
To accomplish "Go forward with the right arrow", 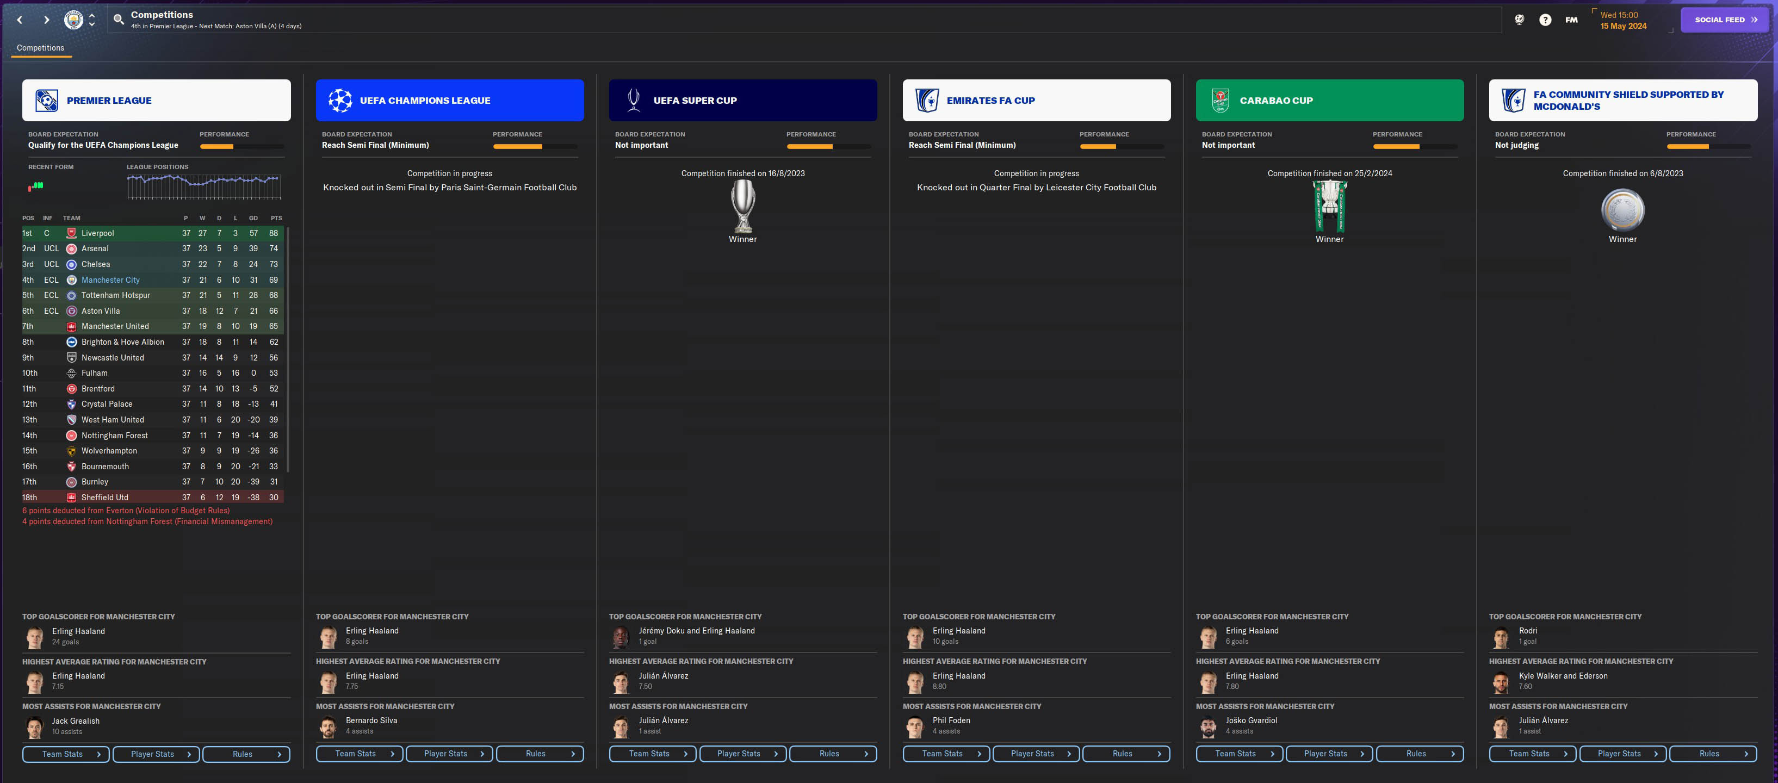I will point(46,20).
